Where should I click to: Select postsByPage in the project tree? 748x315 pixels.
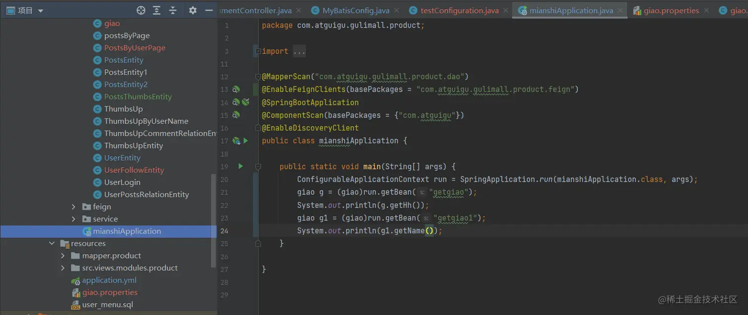[127, 36]
